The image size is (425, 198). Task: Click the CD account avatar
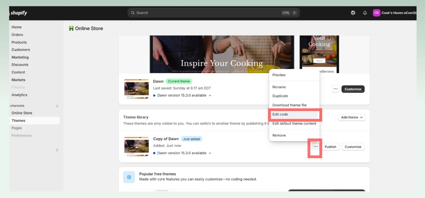377,13
